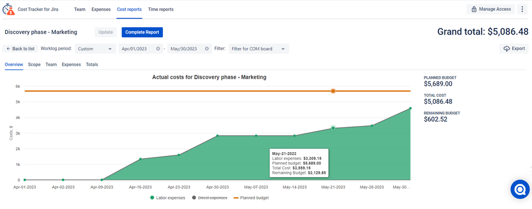Open the chat support bubble
Screen dimensions: 532x209
tap(520, 189)
